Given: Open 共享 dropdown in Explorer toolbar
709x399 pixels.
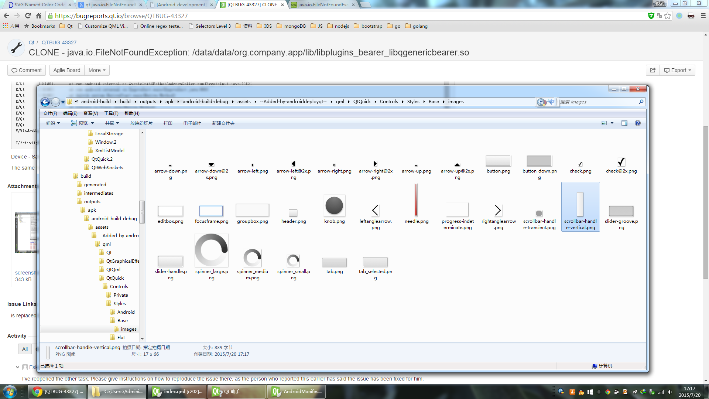Looking at the screenshot, I should coord(112,123).
